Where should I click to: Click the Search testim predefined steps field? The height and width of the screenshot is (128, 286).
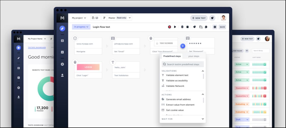click(x=183, y=64)
